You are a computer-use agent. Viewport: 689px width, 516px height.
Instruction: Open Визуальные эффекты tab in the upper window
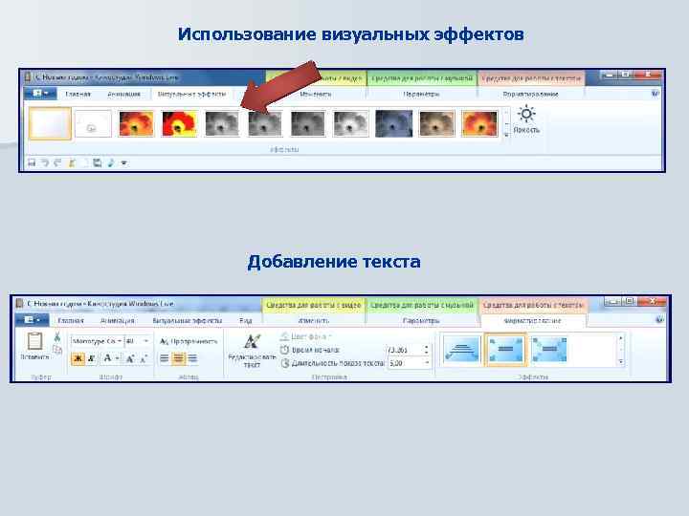point(191,94)
